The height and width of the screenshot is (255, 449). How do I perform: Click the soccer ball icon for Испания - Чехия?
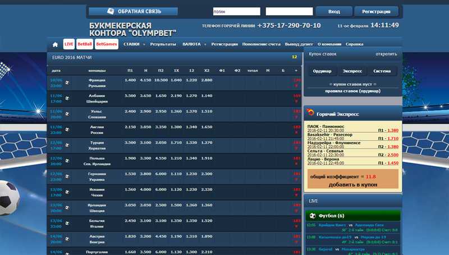click(67, 192)
